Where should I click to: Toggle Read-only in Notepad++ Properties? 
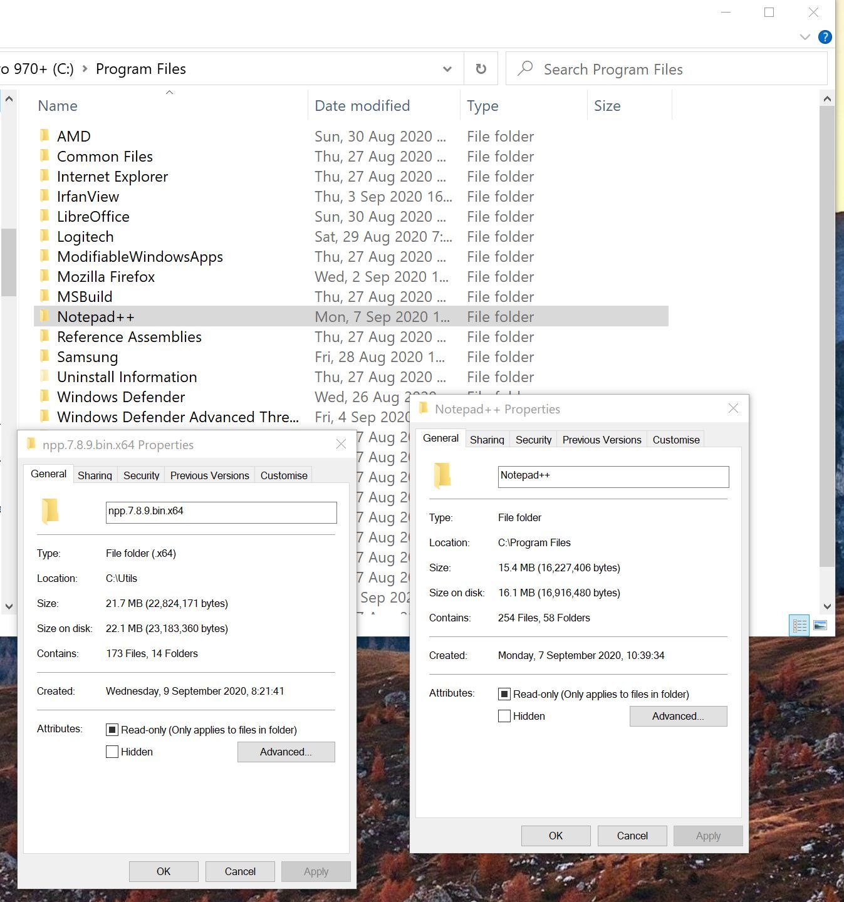(504, 694)
